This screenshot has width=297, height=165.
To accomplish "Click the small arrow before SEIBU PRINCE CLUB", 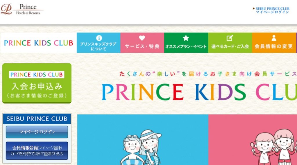I will coord(254,8).
